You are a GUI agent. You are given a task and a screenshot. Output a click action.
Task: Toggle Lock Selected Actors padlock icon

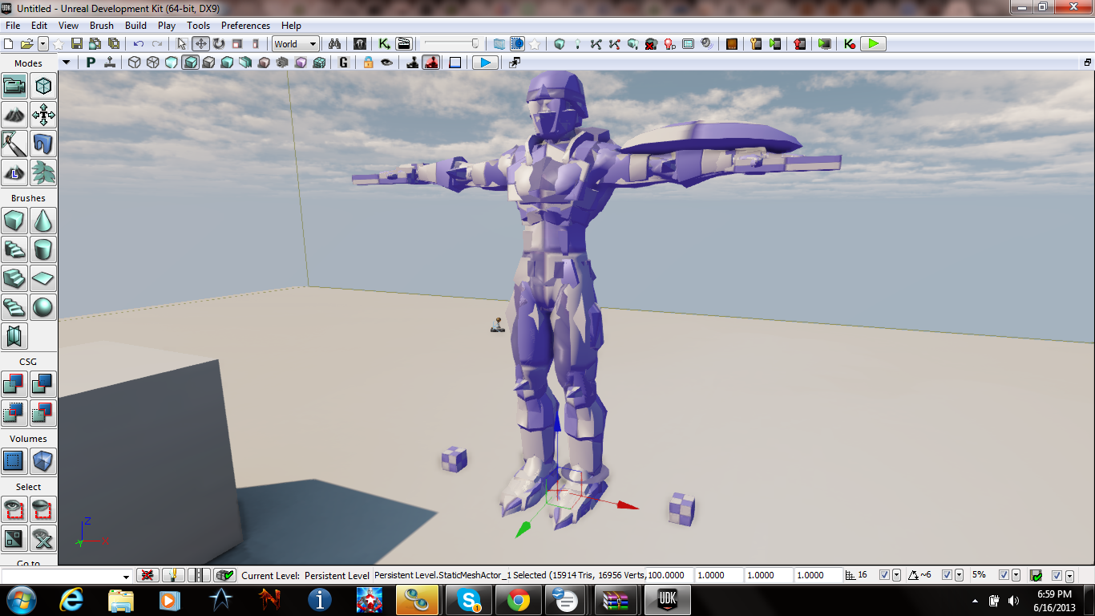pos(368,63)
